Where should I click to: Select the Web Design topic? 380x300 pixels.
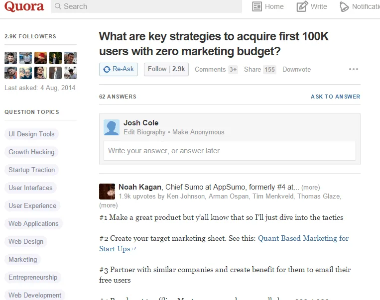tap(26, 242)
